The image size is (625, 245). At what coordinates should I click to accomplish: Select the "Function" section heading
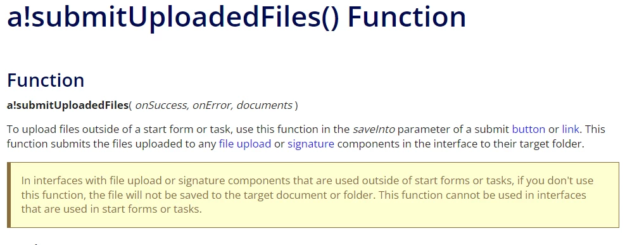[46, 80]
